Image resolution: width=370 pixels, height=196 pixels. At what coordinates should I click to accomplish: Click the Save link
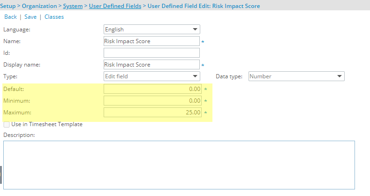coord(30,17)
